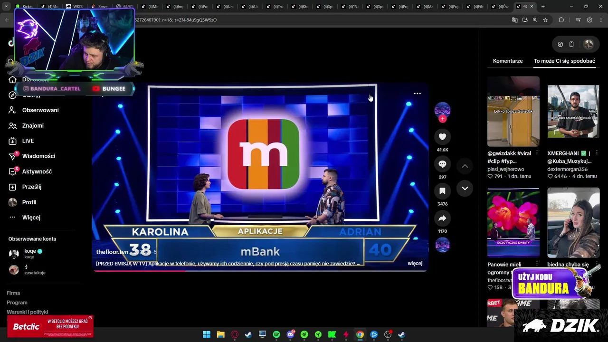Image resolution: width=608 pixels, height=342 pixels.
Task: Open the Program footer section
Action: tap(17, 303)
